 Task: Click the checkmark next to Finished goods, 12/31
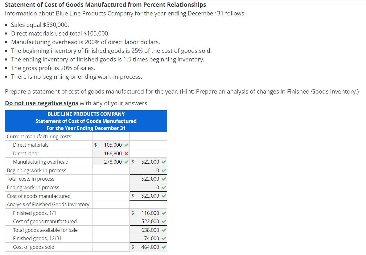coord(163,238)
